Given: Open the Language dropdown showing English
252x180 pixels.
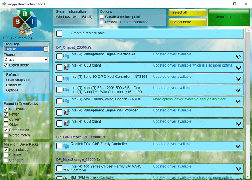Looking at the screenshot, I should tap(26, 49).
